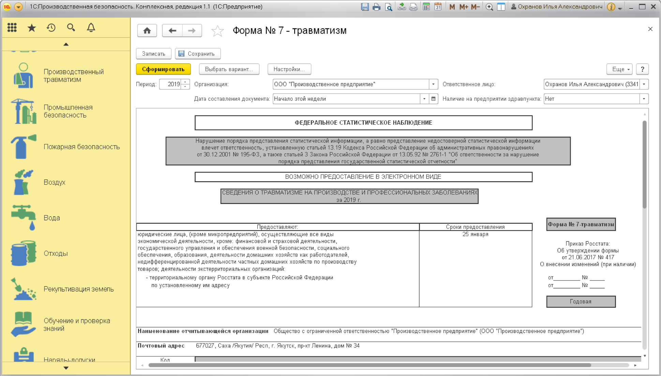The height and width of the screenshot is (376, 661).
Task: Click the M- memory subtract button
Action: pyautogui.click(x=475, y=7)
